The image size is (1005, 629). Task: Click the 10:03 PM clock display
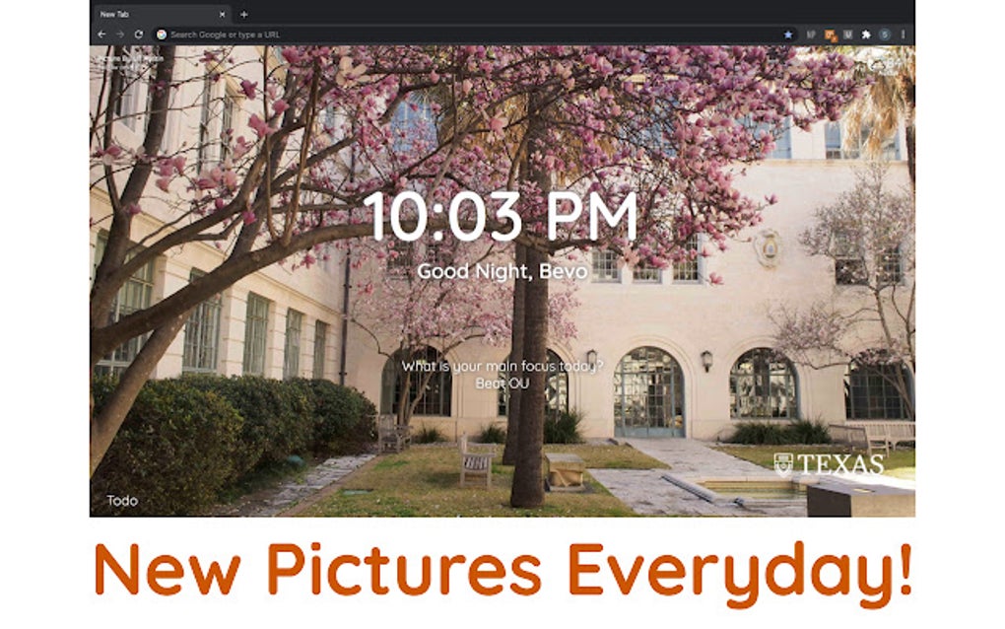(x=501, y=217)
